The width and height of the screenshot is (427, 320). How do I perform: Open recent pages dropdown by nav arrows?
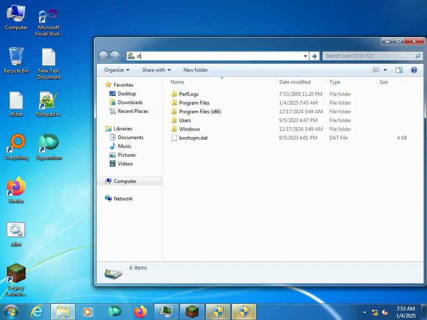pos(123,56)
